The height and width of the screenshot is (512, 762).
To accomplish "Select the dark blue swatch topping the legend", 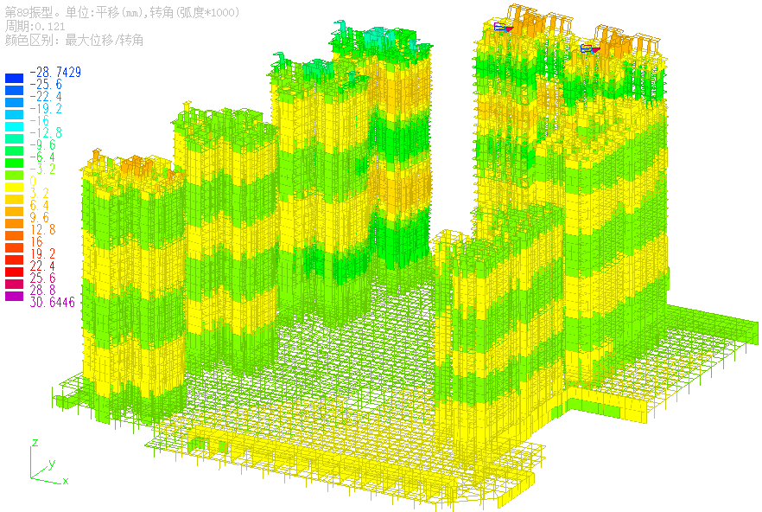I will pos(14,78).
